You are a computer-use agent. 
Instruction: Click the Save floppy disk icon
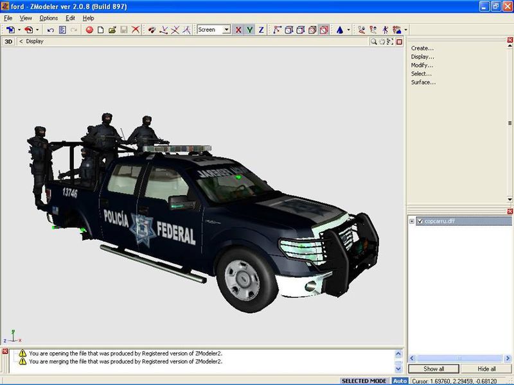[x=124, y=30]
